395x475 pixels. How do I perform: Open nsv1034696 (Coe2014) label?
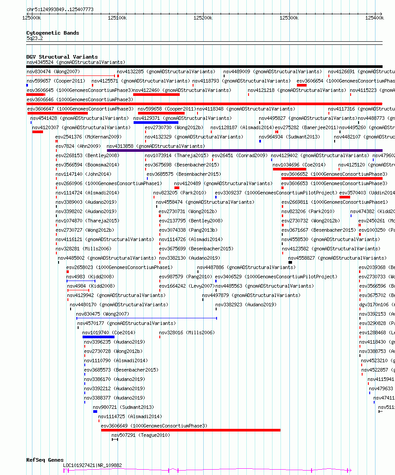pos(299,165)
